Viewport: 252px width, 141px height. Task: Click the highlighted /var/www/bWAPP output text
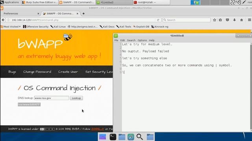pos(29,105)
